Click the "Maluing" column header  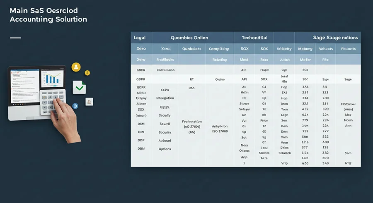click(x=305, y=49)
